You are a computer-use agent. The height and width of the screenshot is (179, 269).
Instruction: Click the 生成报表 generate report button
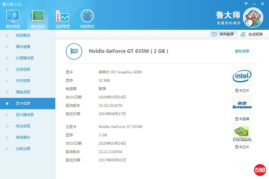252,34
